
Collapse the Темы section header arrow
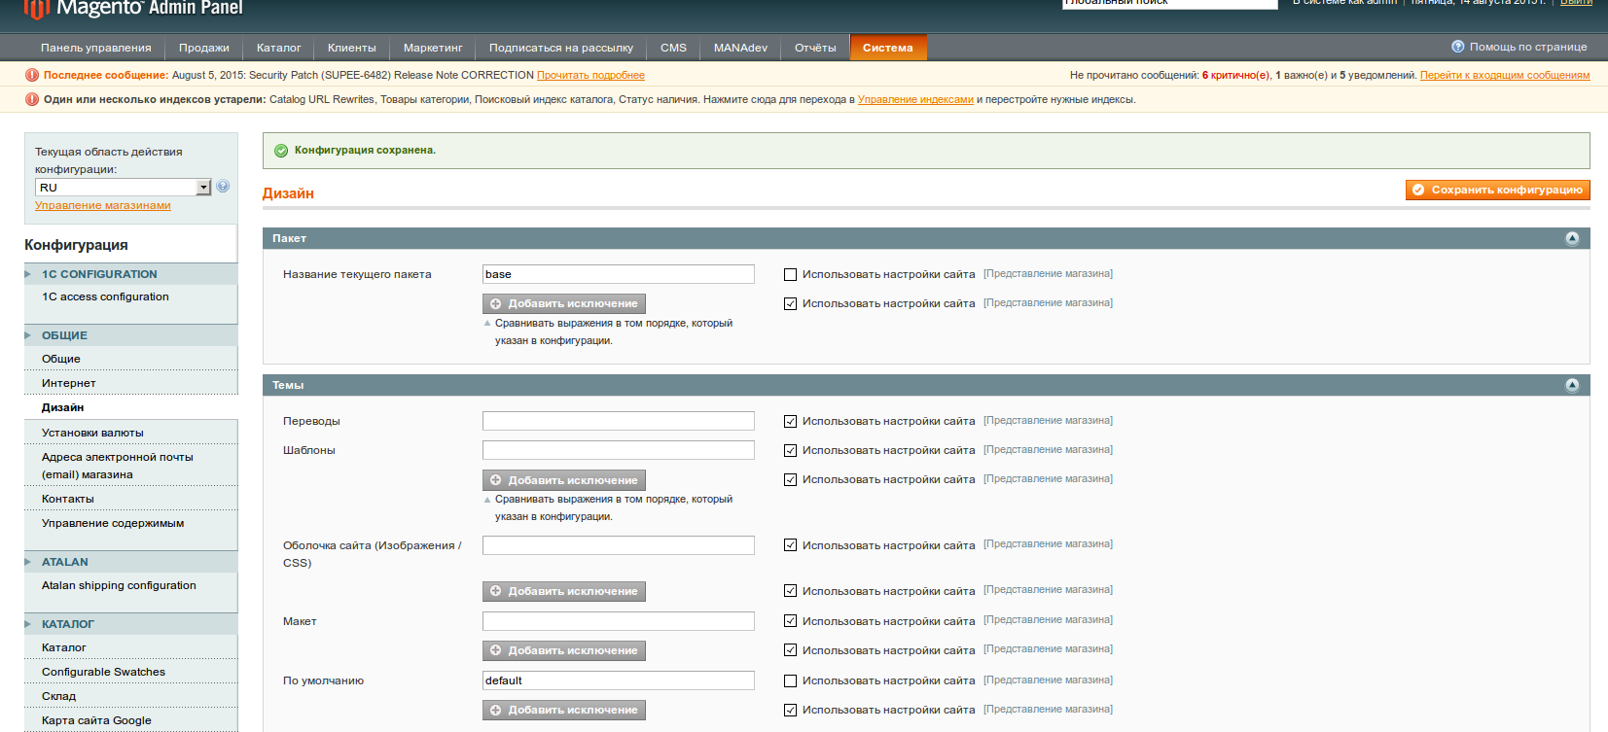(1572, 386)
